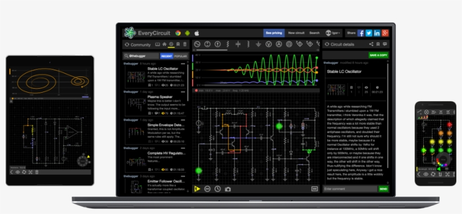Select the AC voltage source component
This screenshot has height=214, width=462.
(x=197, y=44)
